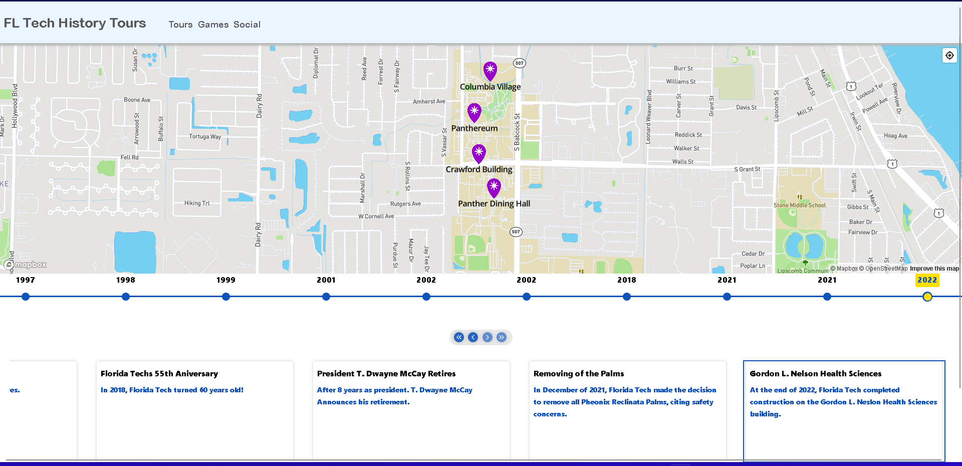Click the Panthereum map pin
Screen dimensions: 962x466
coord(474,113)
